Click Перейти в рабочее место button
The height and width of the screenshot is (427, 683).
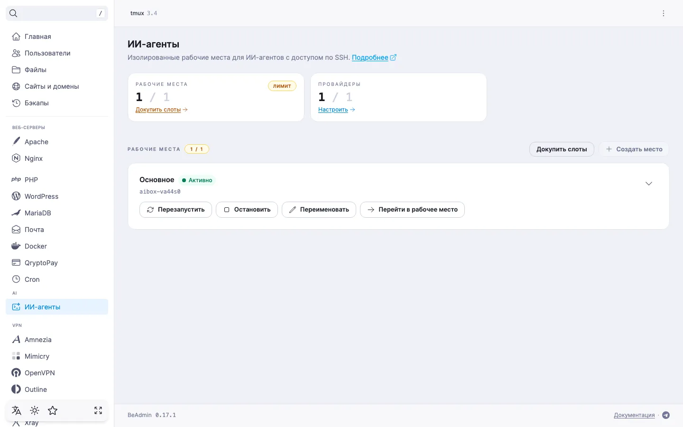[412, 209]
